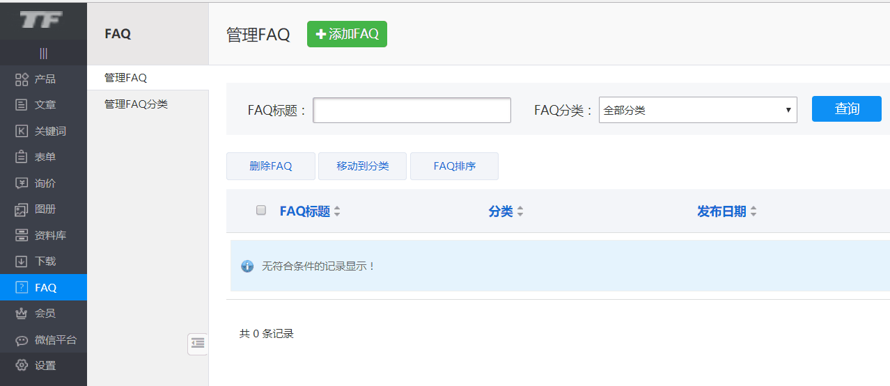Collapse the submenu panel with toggle icon
The height and width of the screenshot is (386, 890).
coord(198,343)
